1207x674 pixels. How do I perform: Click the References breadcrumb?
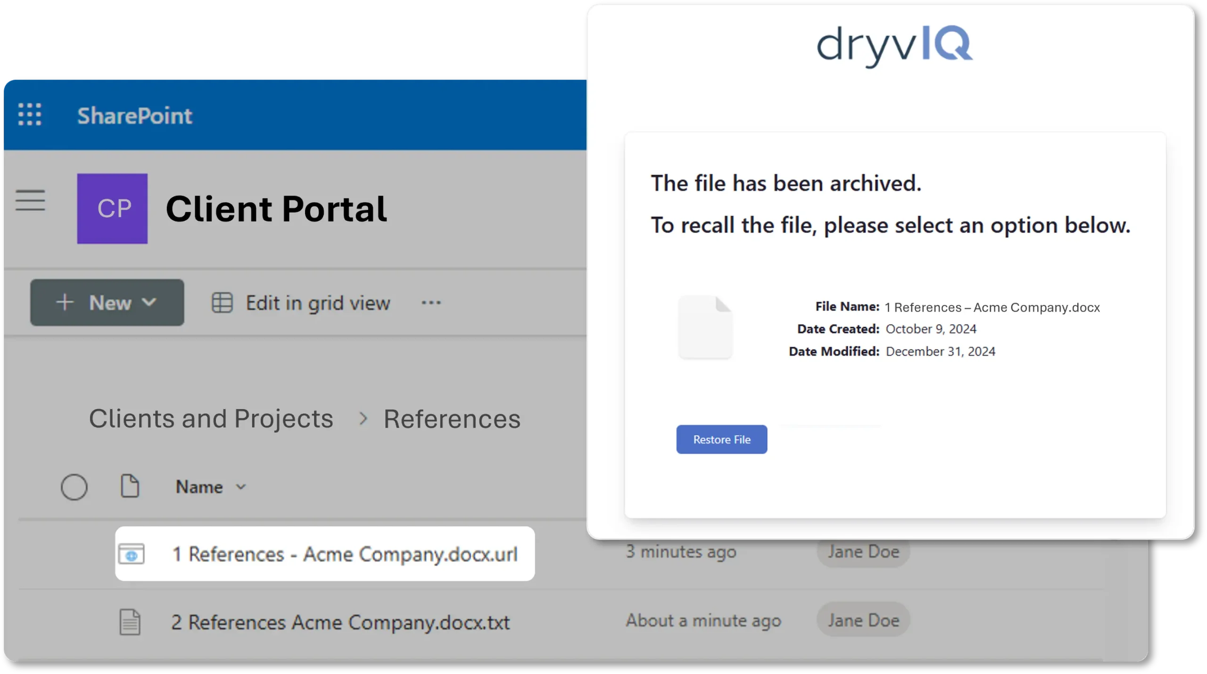[x=452, y=419]
